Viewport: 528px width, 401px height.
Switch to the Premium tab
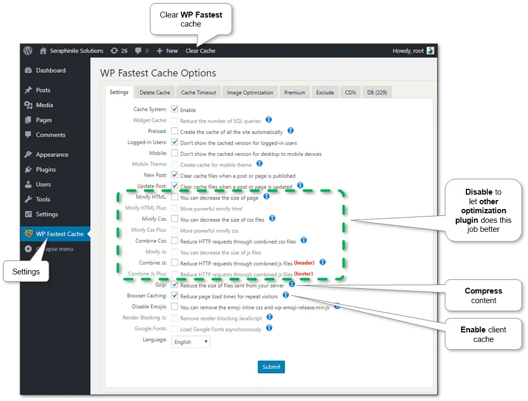click(295, 93)
